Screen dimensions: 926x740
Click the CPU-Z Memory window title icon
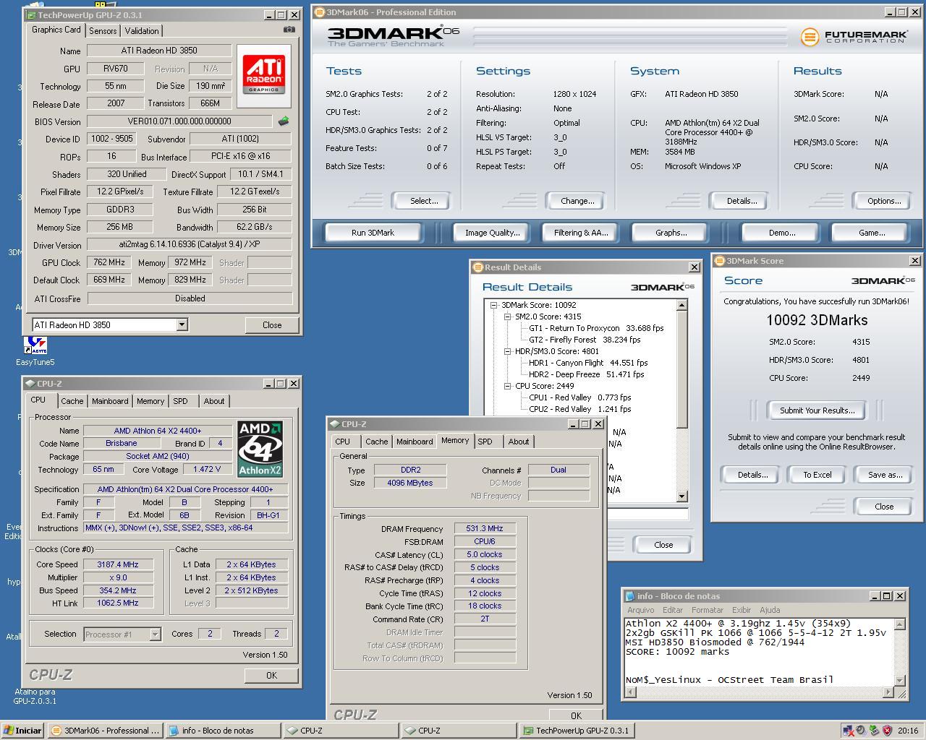(x=335, y=424)
